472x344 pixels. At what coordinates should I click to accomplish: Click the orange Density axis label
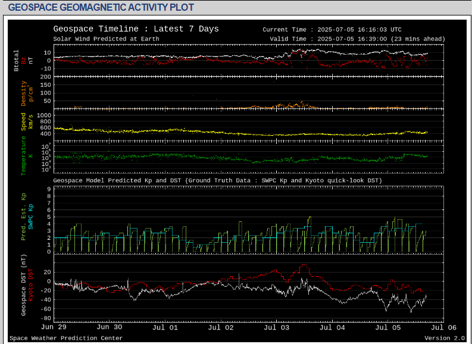click(24, 93)
